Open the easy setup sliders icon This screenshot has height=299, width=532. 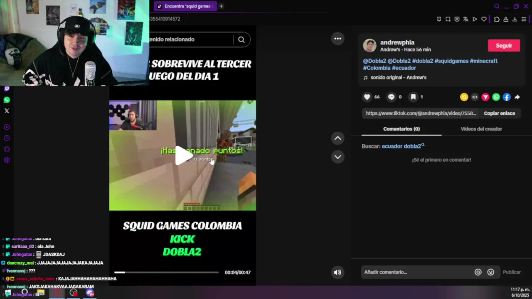point(524,19)
